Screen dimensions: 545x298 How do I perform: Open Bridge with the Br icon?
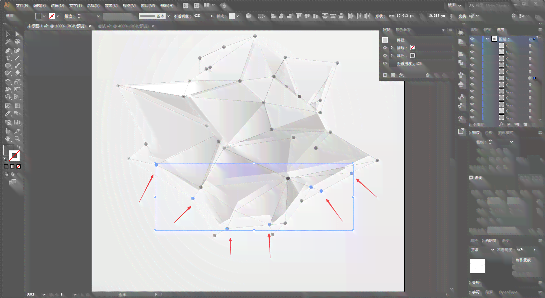186,6
